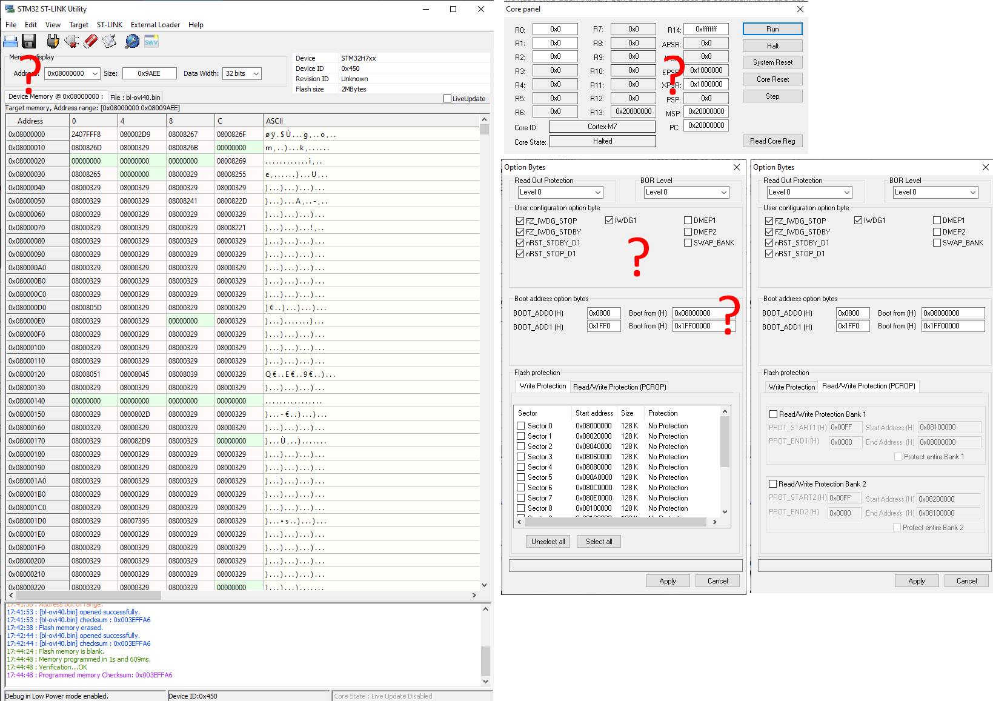Click Run in Core panel
The width and height of the screenshot is (993, 701).
(x=772, y=29)
